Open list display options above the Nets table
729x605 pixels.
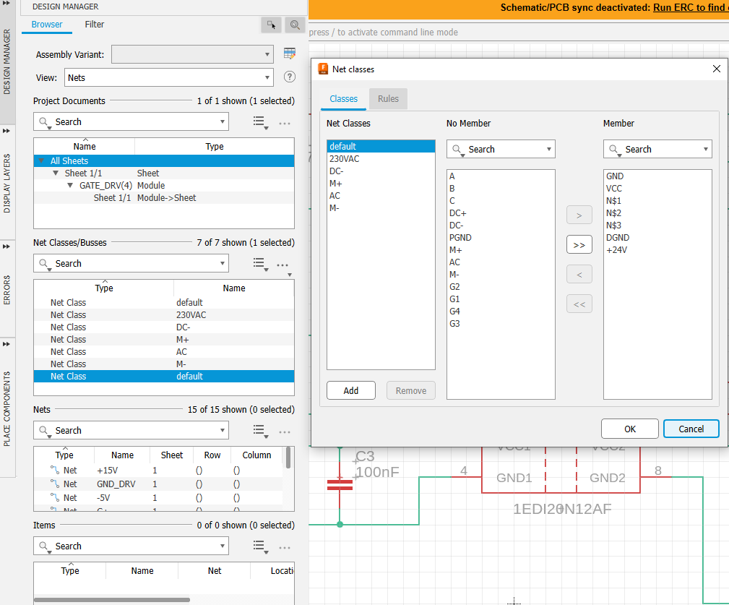[x=260, y=430]
